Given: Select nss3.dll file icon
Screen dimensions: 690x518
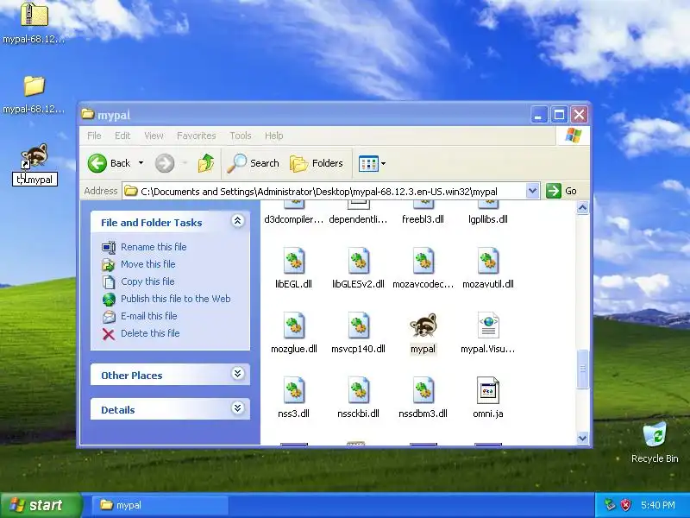Looking at the screenshot, I should (294, 390).
